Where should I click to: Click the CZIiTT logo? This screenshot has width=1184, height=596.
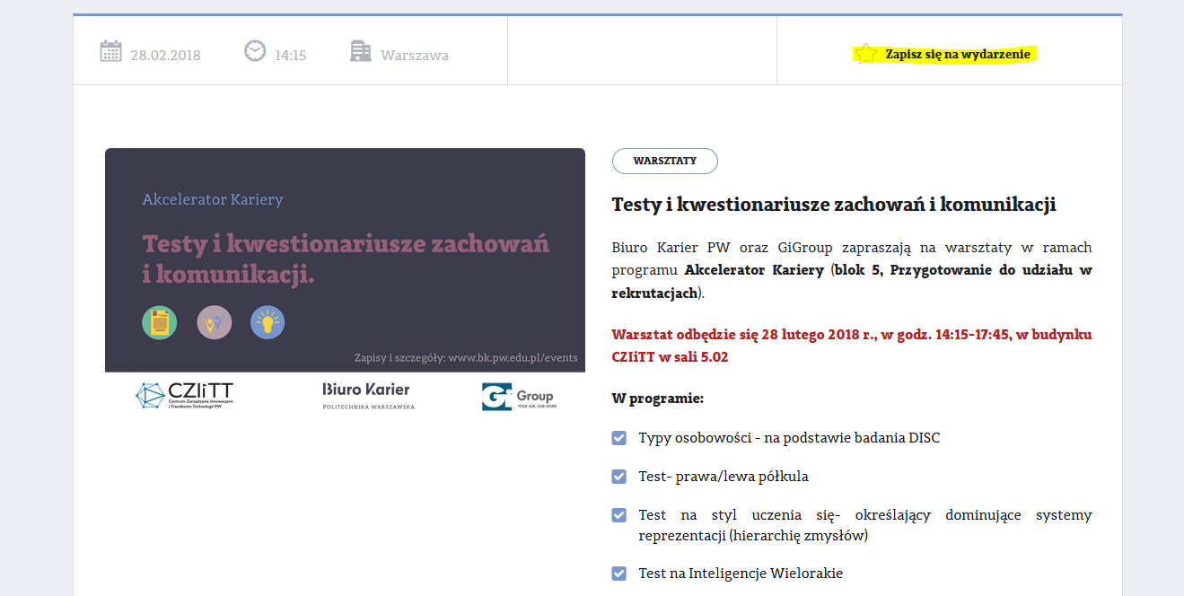point(185,396)
